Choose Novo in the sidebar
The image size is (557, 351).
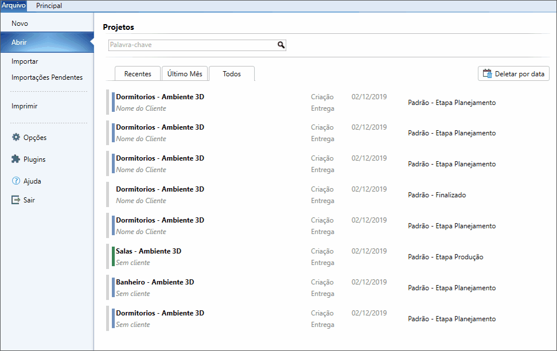(x=20, y=24)
